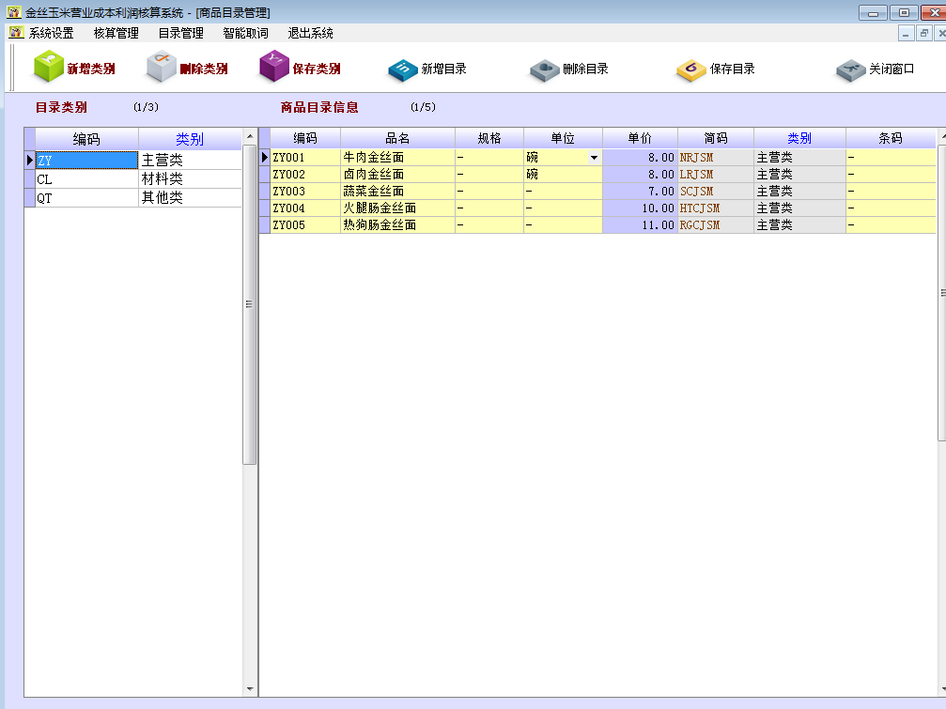Click the 退出系统 menu item

tap(310, 33)
